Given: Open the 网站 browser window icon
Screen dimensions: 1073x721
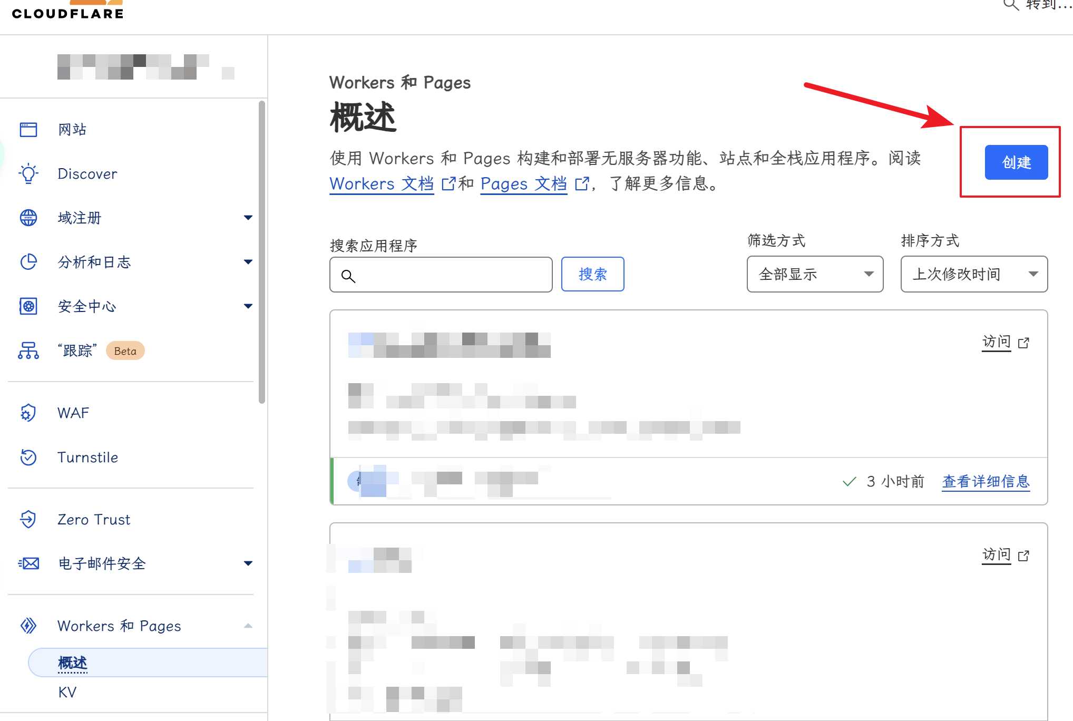Looking at the screenshot, I should coord(28,130).
